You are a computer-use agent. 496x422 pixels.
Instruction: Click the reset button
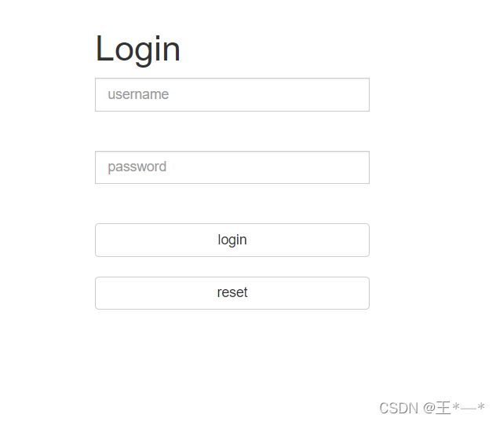(x=232, y=293)
